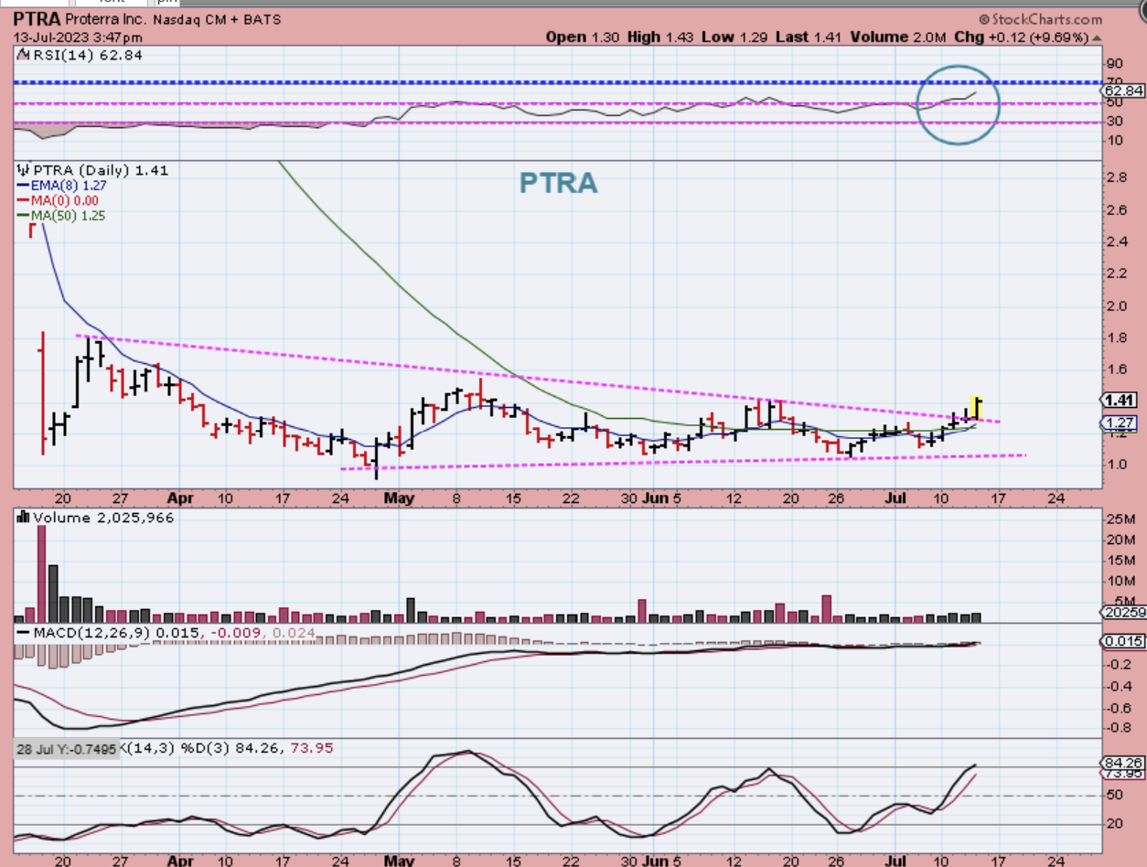Click the PTRA ticker symbol in header
This screenshot has height=867, width=1147.
(38, 19)
